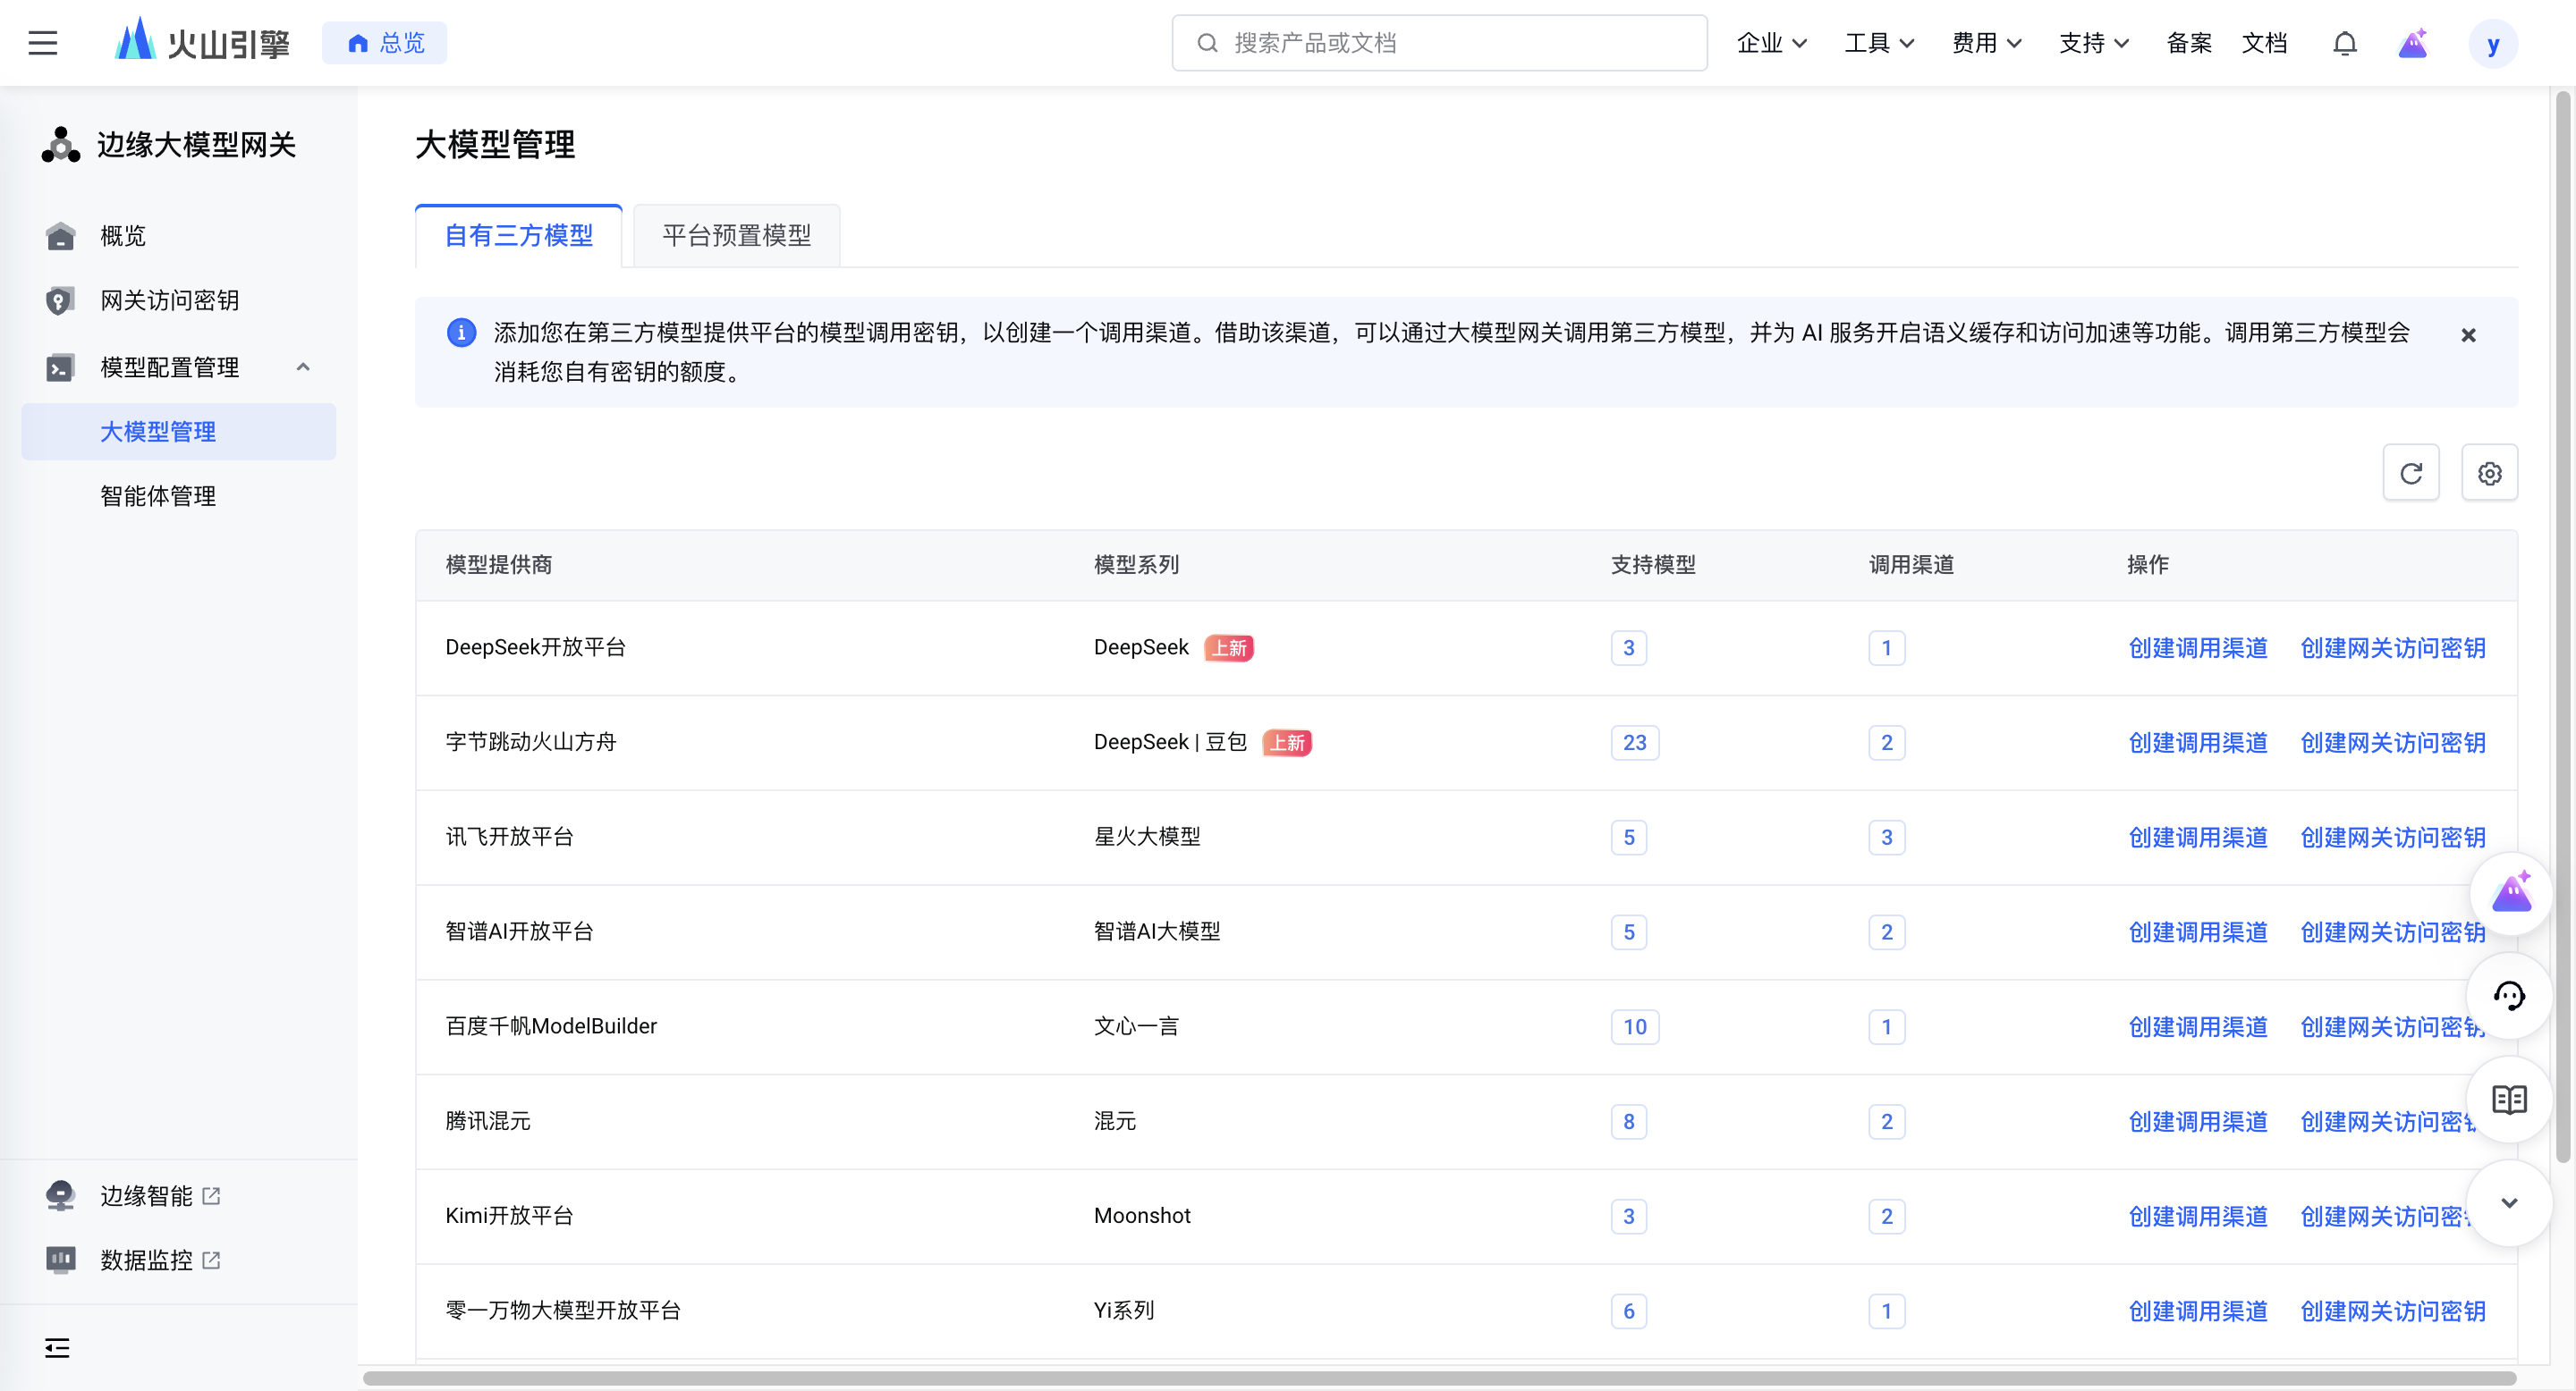2576x1391 pixels.
Task: Select 智能体管理 in the sidebar
Action: coord(158,495)
